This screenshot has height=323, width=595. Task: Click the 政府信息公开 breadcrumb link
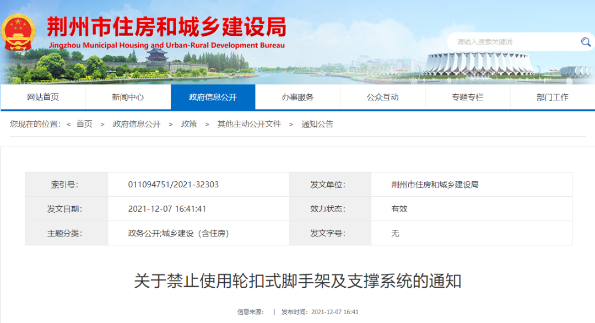tap(137, 124)
